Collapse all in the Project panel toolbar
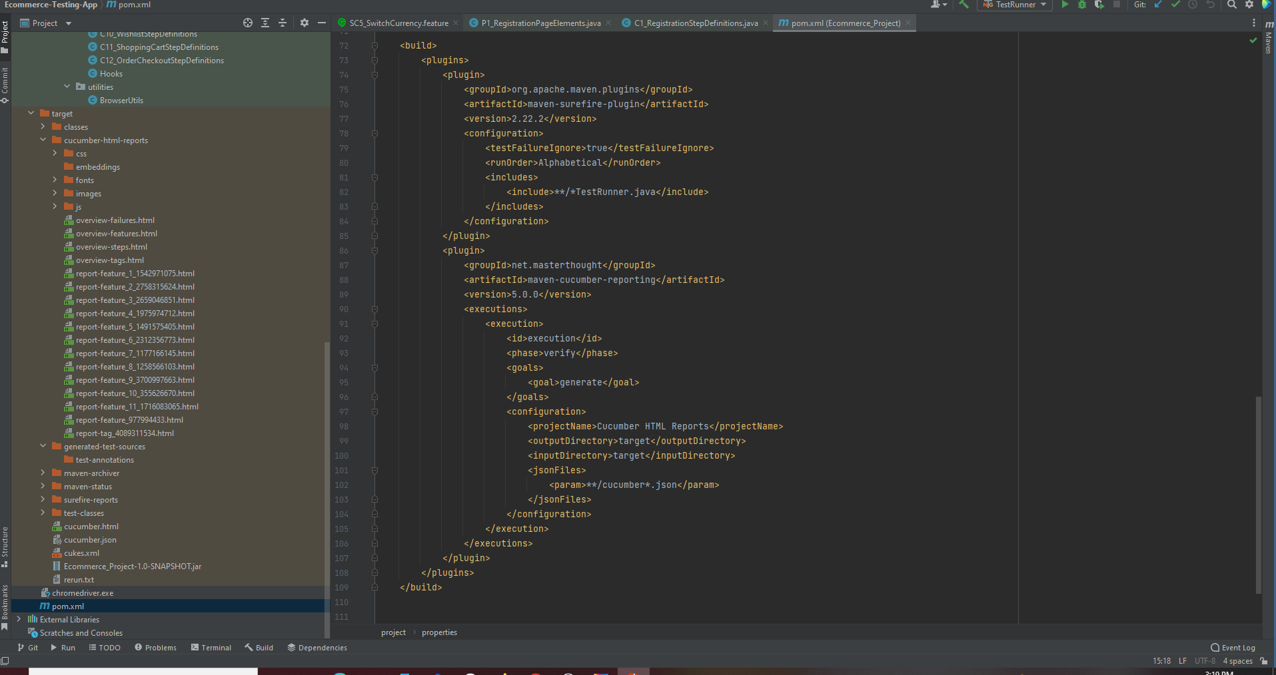1276x675 pixels. click(283, 23)
